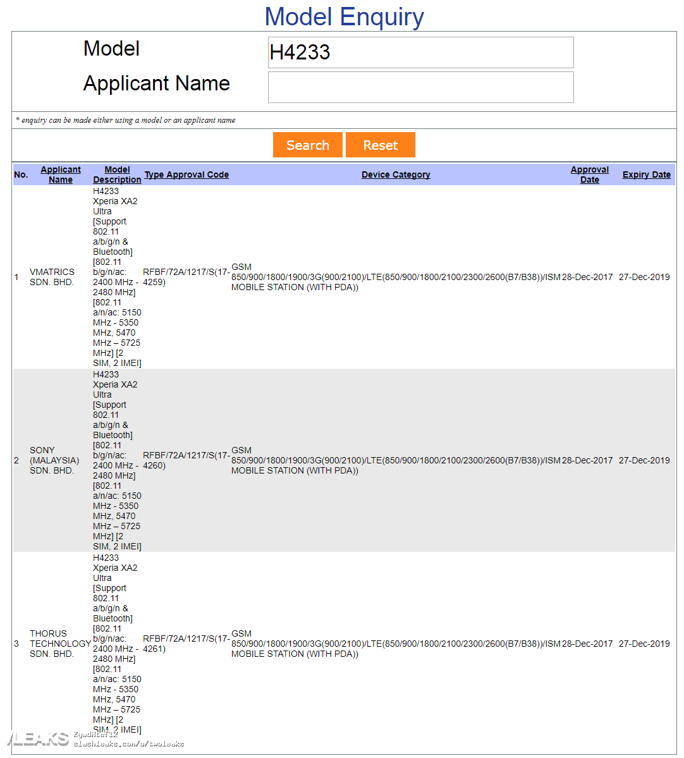The image size is (684, 758).
Task: Select the 'SONY (MALAYSIA) SDN. BHD.' applicant cell
Action: 54,460
